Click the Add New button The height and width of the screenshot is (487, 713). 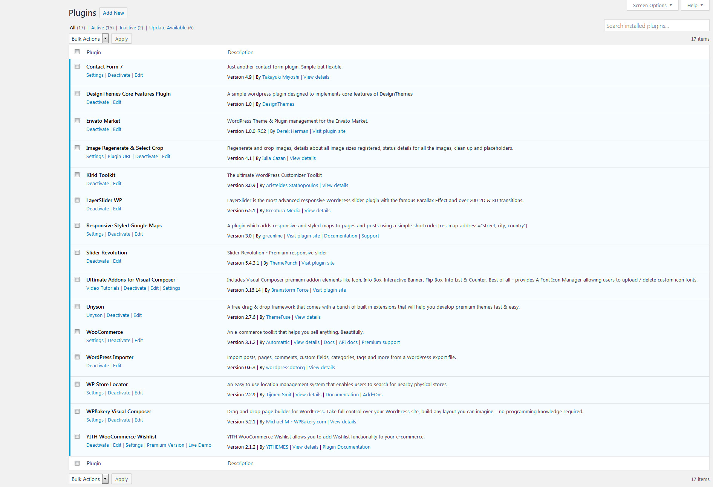(113, 12)
